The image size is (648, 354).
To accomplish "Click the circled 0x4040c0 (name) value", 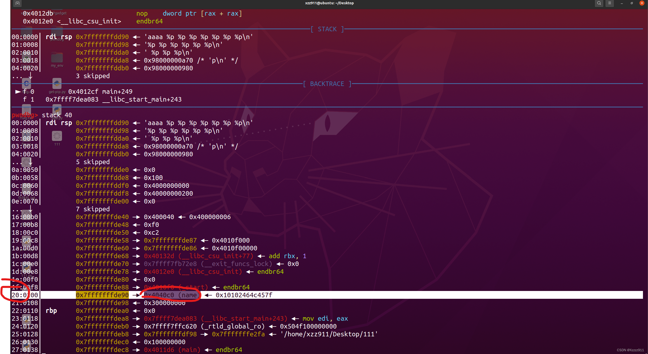I will coord(170,295).
